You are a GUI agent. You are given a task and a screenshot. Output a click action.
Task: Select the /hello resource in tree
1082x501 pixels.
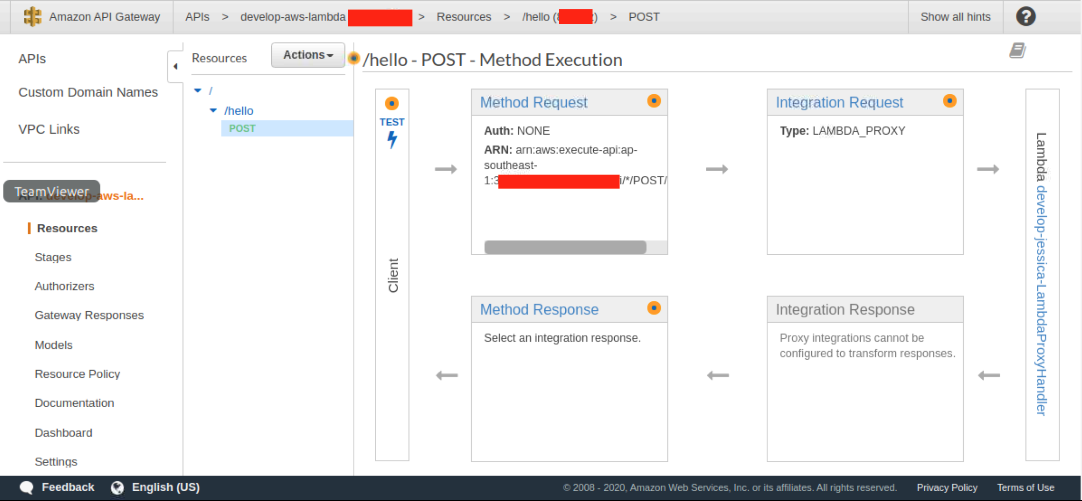[239, 111]
